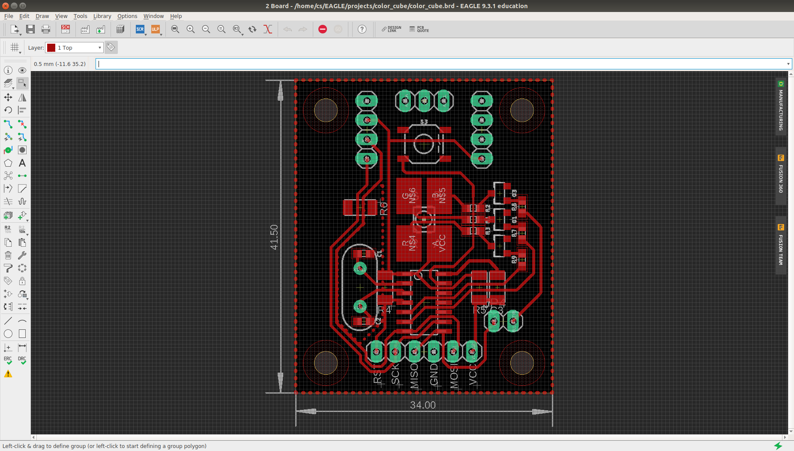This screenshot has width=794, height=451.
Task: Open the grid settings dropdown
Action: pos(15,48)
